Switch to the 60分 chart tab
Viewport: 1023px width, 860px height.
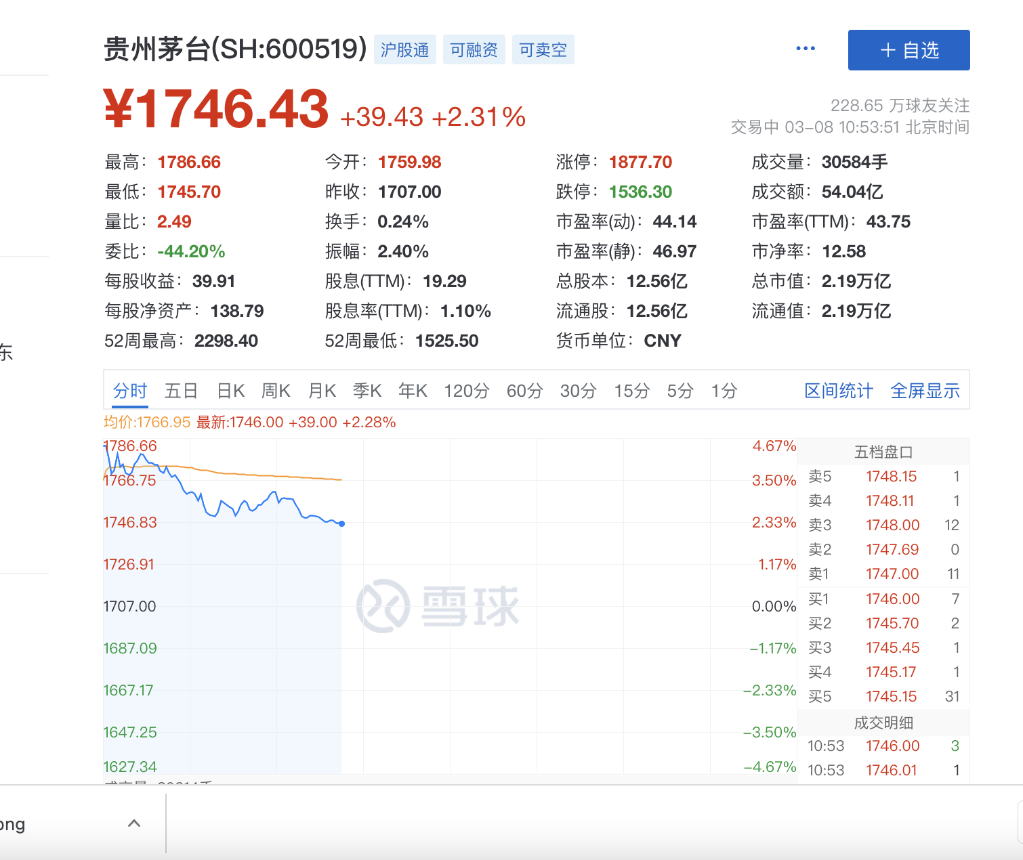pyautogui.click(x=525, y=391)
